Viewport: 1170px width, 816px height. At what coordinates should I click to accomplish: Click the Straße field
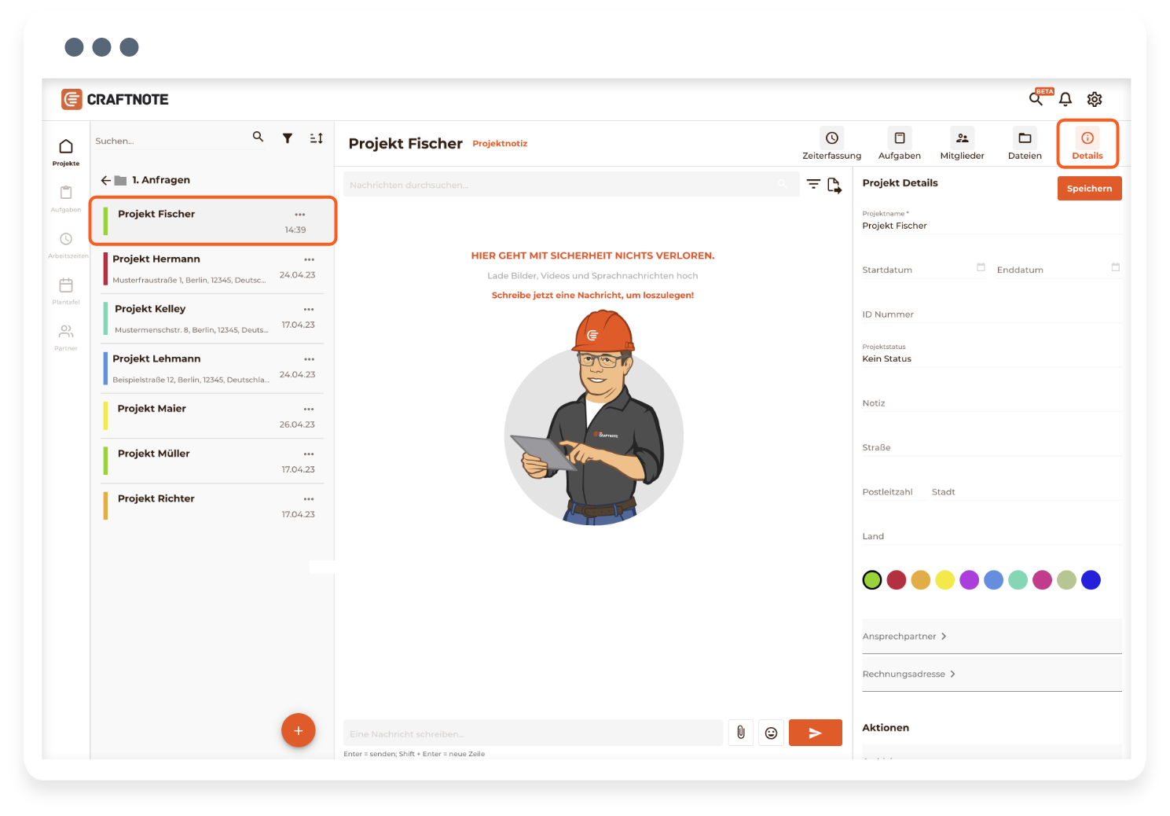[992, 447]
